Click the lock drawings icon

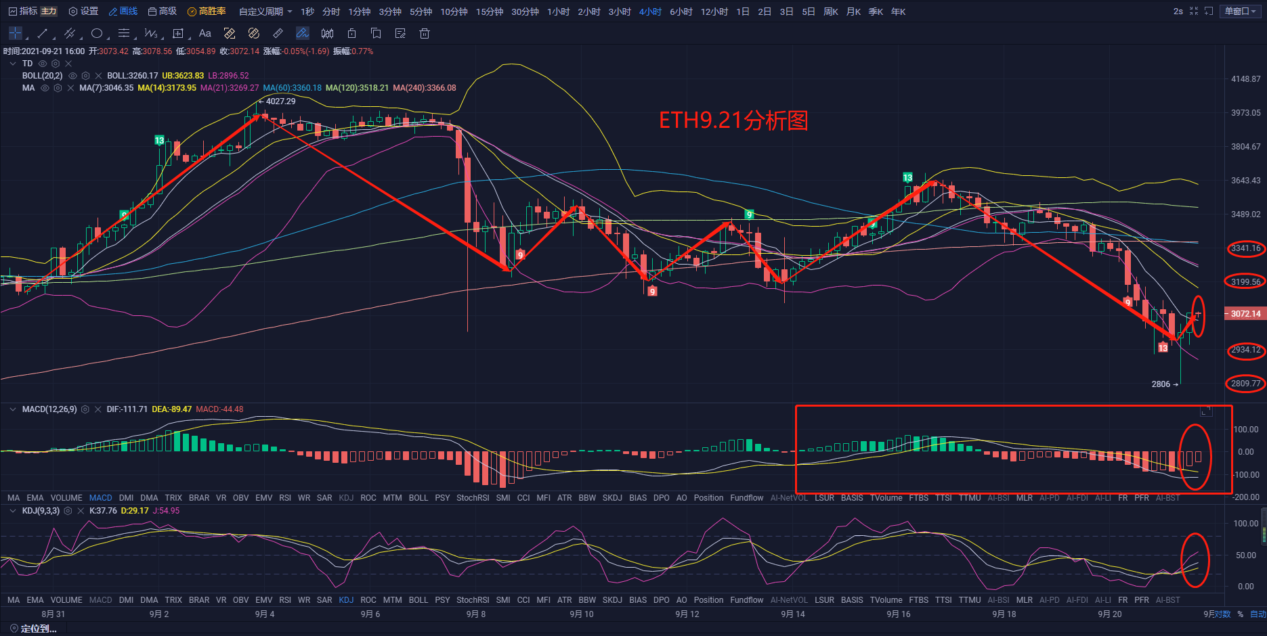351,33
